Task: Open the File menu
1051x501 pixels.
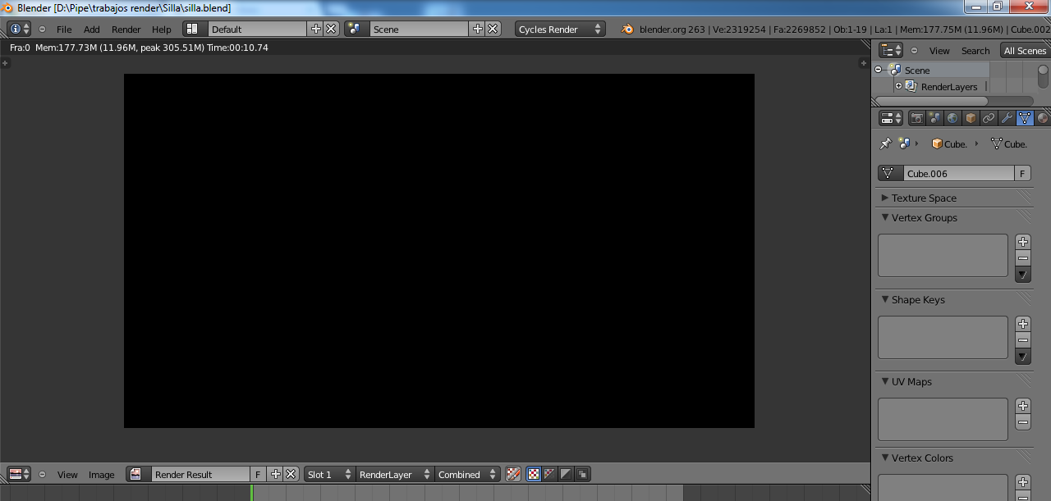Action: tap(64, 29)
